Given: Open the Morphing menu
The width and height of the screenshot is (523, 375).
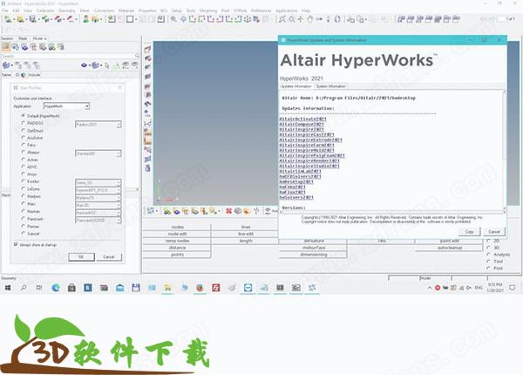Looking at the screenshot, I should (208, 10).
